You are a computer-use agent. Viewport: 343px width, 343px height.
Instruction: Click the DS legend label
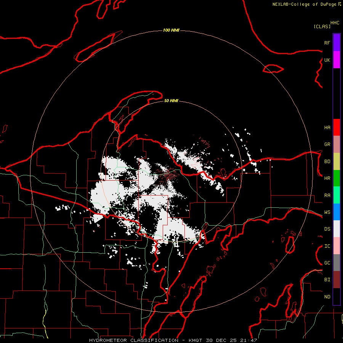click(327, 229)
